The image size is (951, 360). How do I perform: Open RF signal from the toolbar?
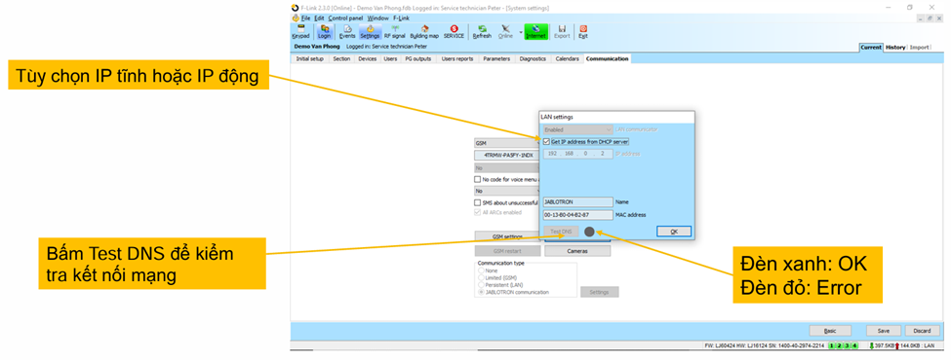(x=394, y=32)
